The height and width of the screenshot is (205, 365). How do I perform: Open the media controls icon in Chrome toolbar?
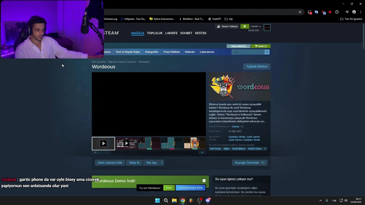(347, 12)
